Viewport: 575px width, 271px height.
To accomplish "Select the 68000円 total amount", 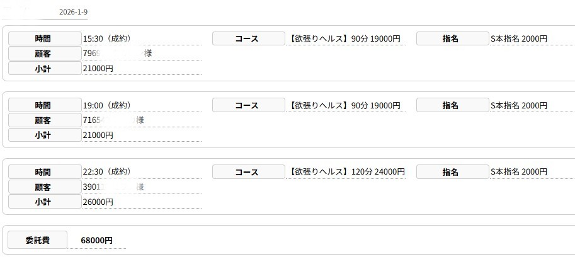I will pos(97,241).
